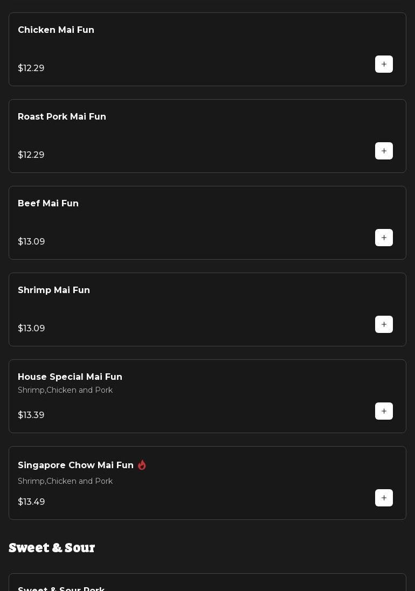
Task: Open the Sweet & Sour Pork card
Action: (61, 587)
